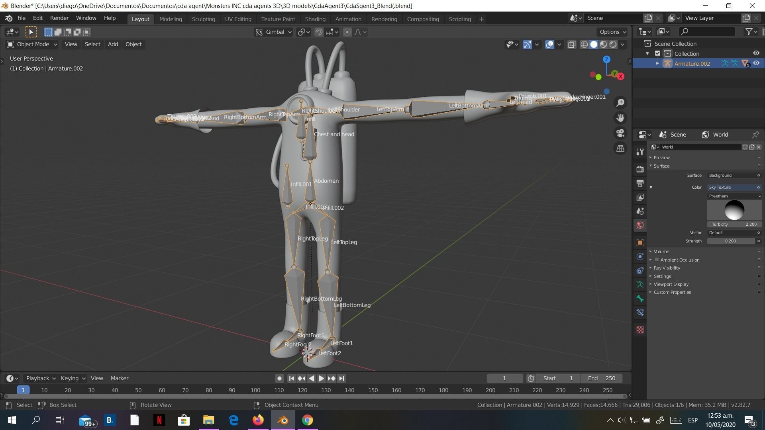This screenshot has height=430, width=765.
Task: Open the Render menu
Action: tap(59, 18)
